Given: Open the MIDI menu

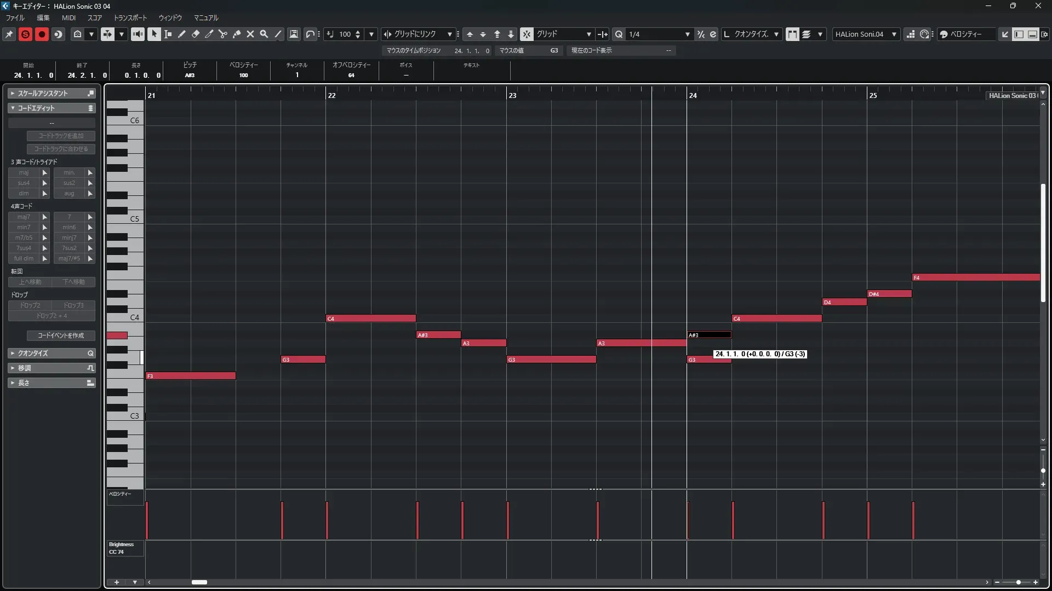Looking at the screenshot, I should coord(68,18).
